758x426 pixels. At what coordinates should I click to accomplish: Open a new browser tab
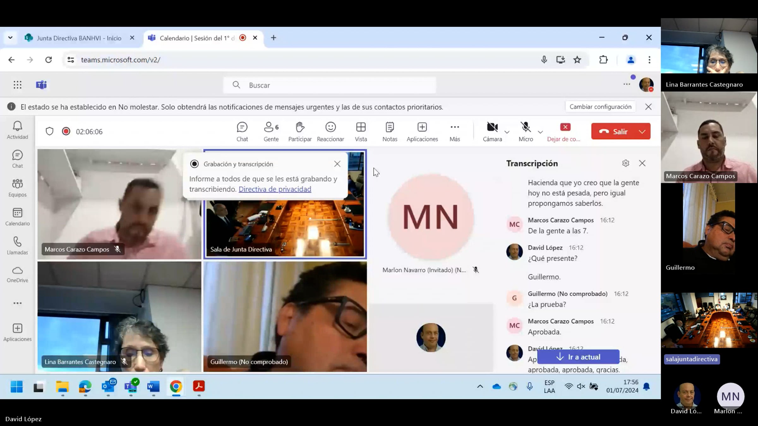[274, 38]
